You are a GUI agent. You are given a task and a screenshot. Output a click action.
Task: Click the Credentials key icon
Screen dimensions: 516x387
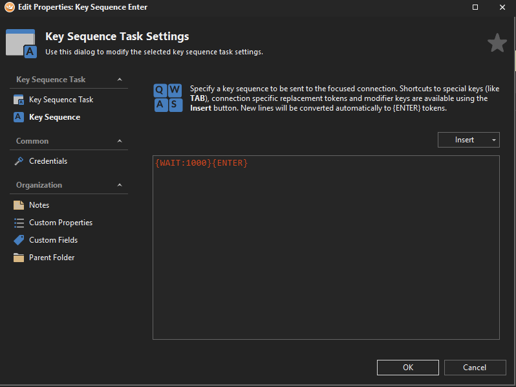(19, 161)
